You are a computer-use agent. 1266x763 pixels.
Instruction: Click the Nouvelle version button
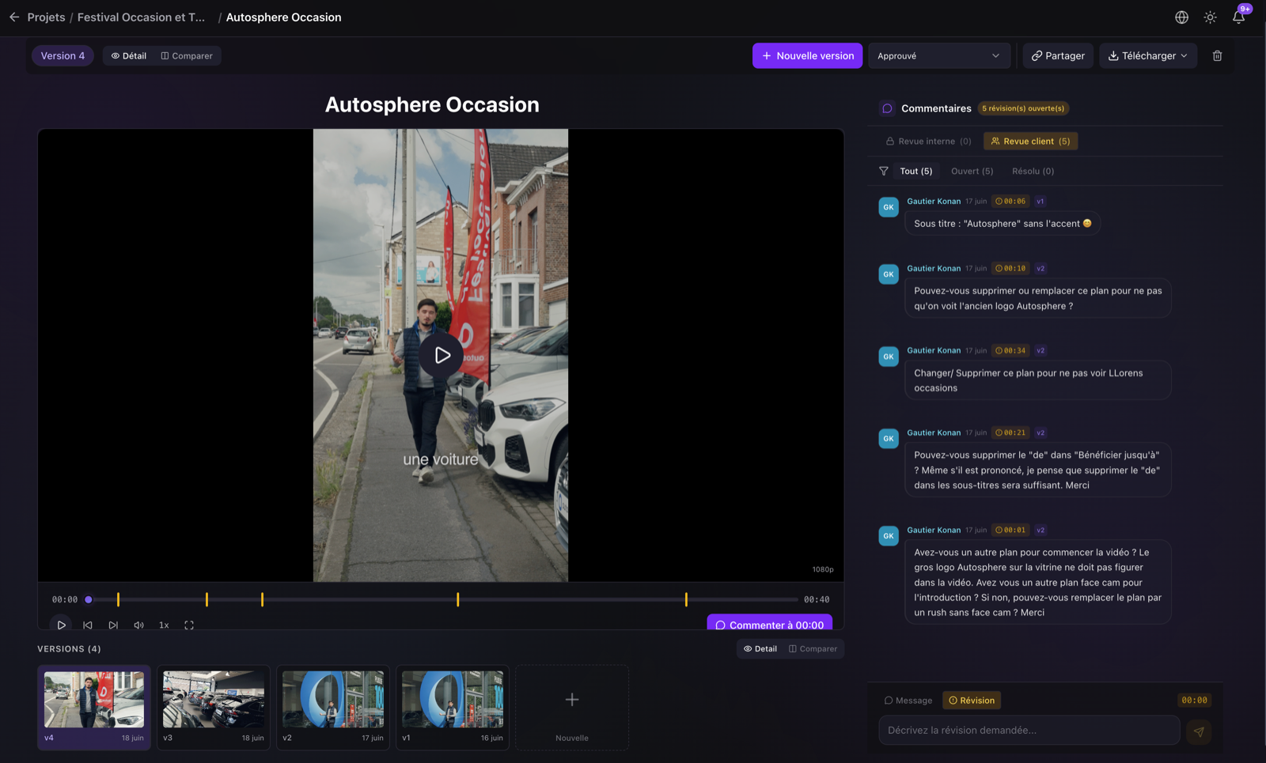[807, 55]
